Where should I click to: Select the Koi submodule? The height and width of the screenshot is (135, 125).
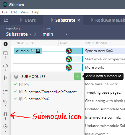pyautogui.click(x=27, y=85)
